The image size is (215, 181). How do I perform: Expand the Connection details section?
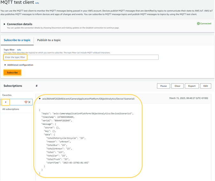point(4,24)
